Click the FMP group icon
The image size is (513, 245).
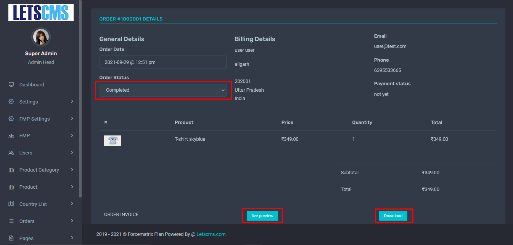coord(11,136)
